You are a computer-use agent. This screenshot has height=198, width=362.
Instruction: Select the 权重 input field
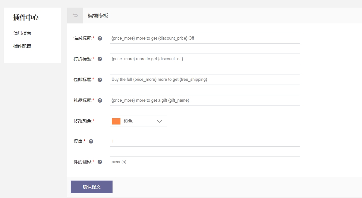[x=205, y=141]
